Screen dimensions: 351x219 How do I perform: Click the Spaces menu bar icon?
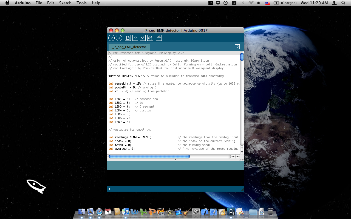coord(234,3)
